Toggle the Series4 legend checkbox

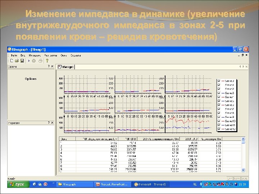219,97
